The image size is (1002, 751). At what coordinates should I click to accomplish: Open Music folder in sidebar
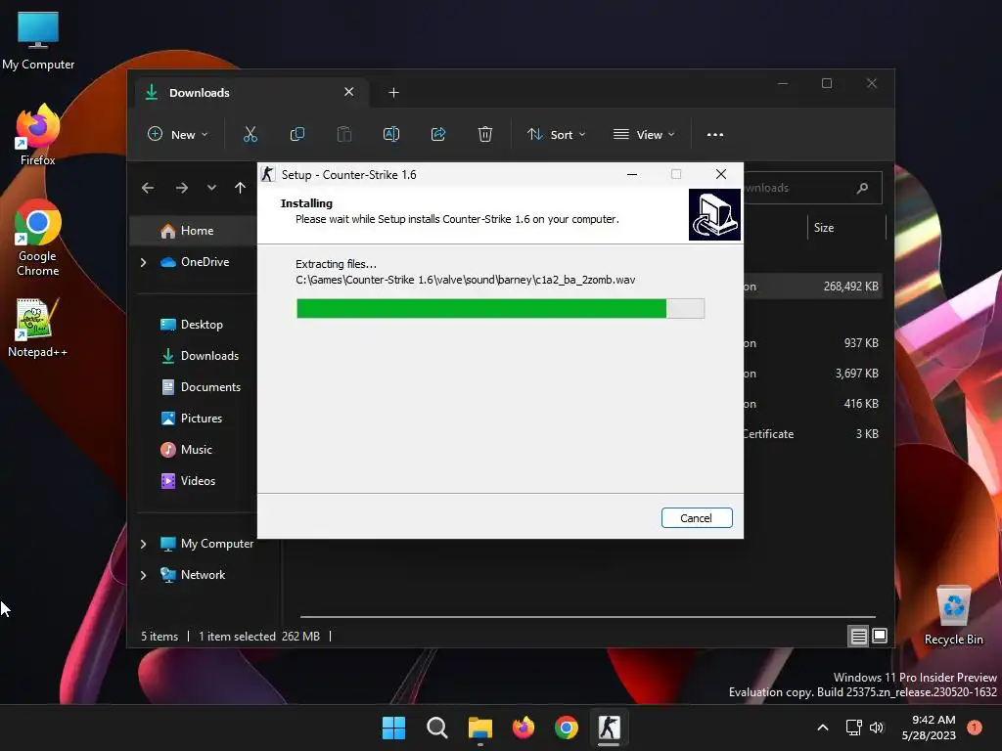point(186,450)
